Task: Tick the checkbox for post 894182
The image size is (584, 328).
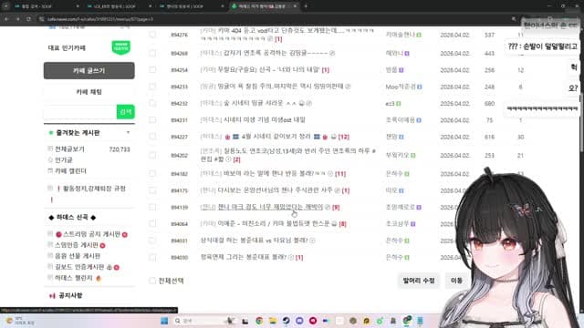Action: [152, 174]
